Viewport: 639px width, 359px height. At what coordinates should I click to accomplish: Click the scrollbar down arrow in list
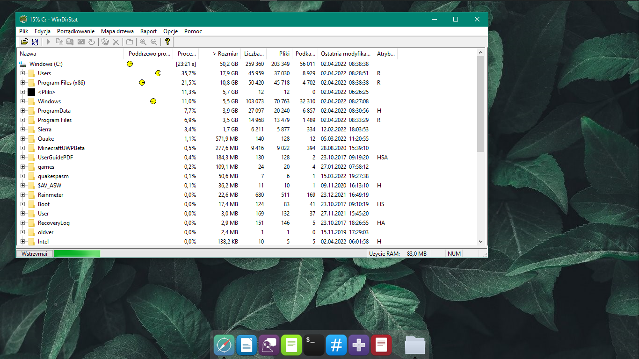pos(480,242)
